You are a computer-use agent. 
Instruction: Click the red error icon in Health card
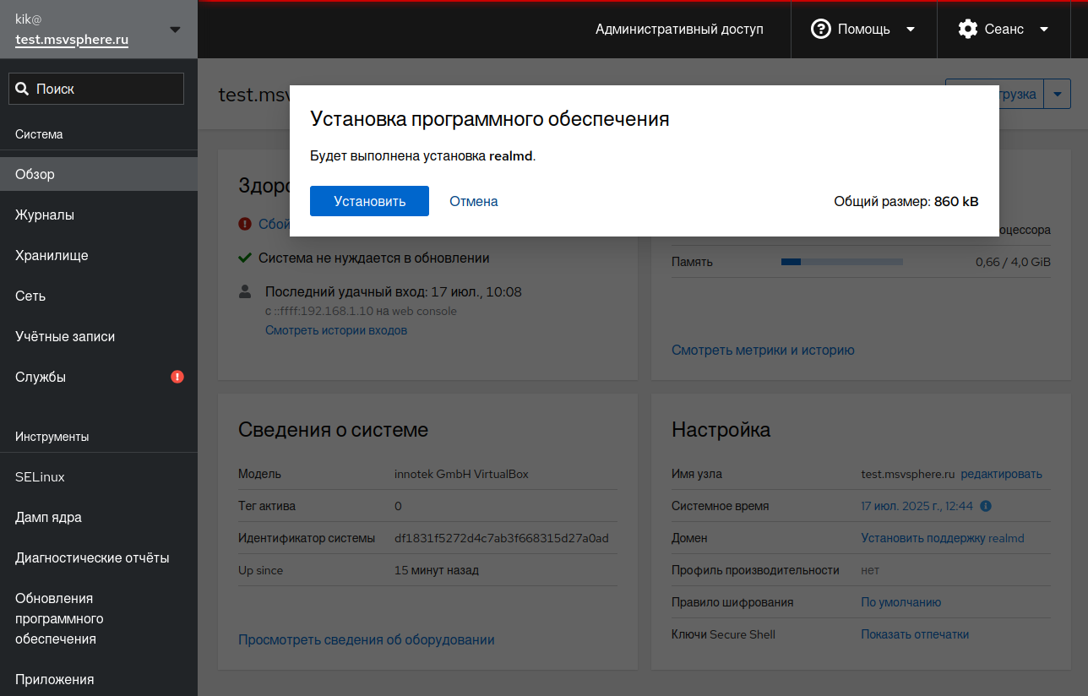click(245, 224)
